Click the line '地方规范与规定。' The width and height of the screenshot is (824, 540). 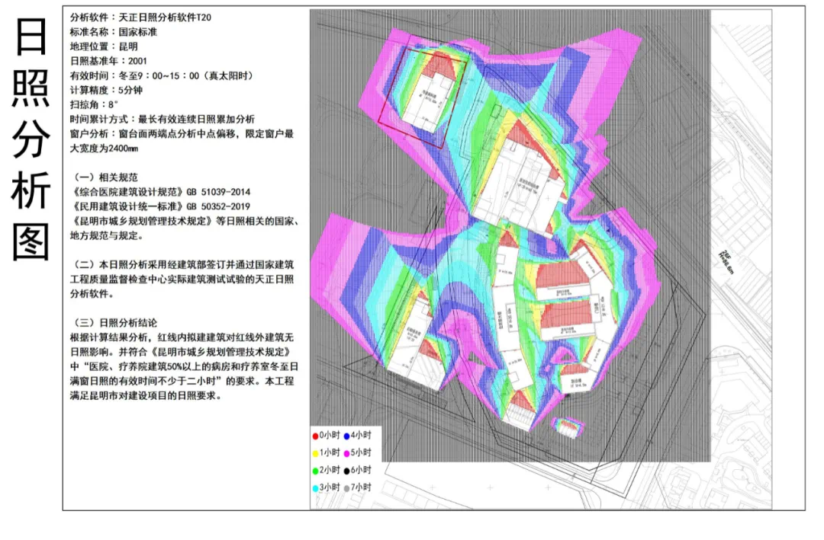tap(107, 235)
